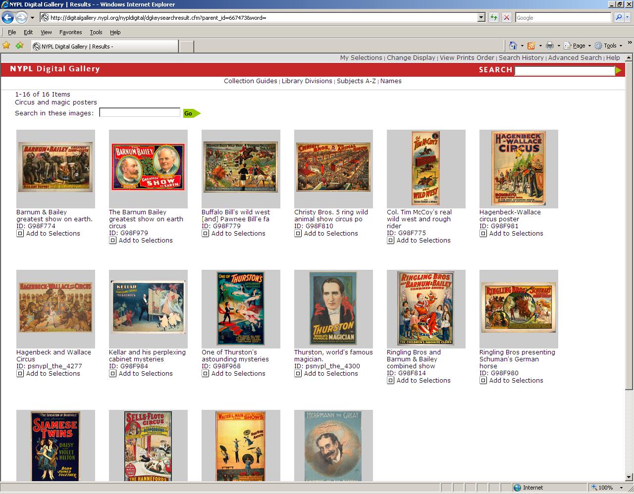The height and width of the screenshot is (494, 634).
Task: Click the Google search magnifier icon
Action: point(618,17)
